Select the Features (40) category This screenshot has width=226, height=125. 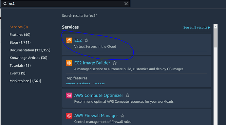click(20, 35)
